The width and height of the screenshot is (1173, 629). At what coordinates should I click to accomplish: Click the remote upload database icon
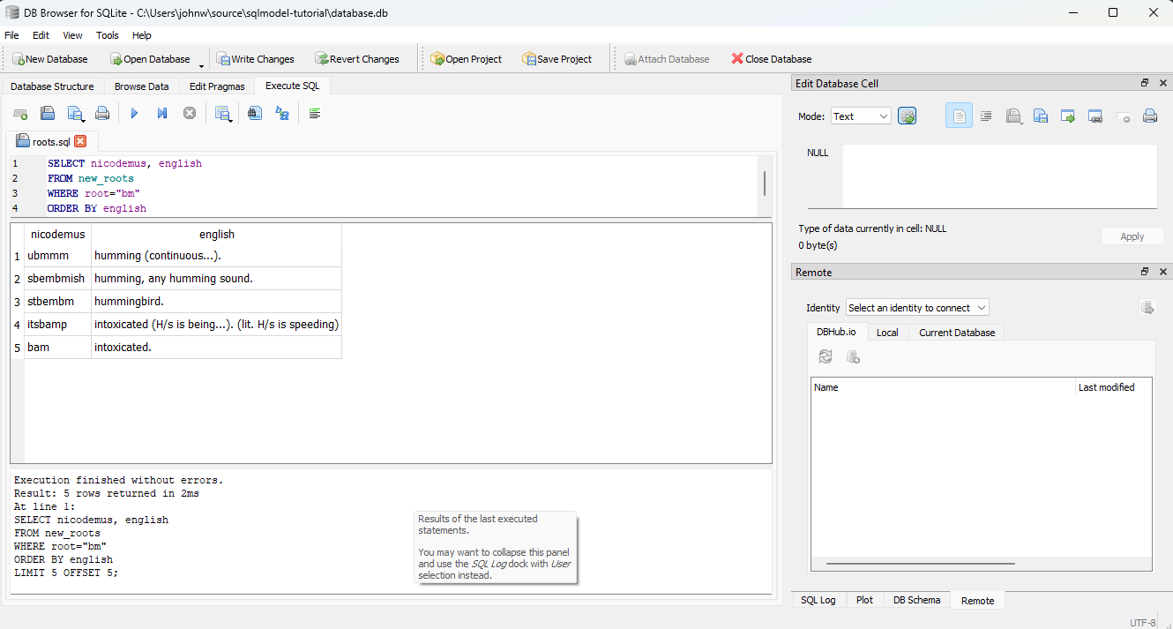(1147, 308)
